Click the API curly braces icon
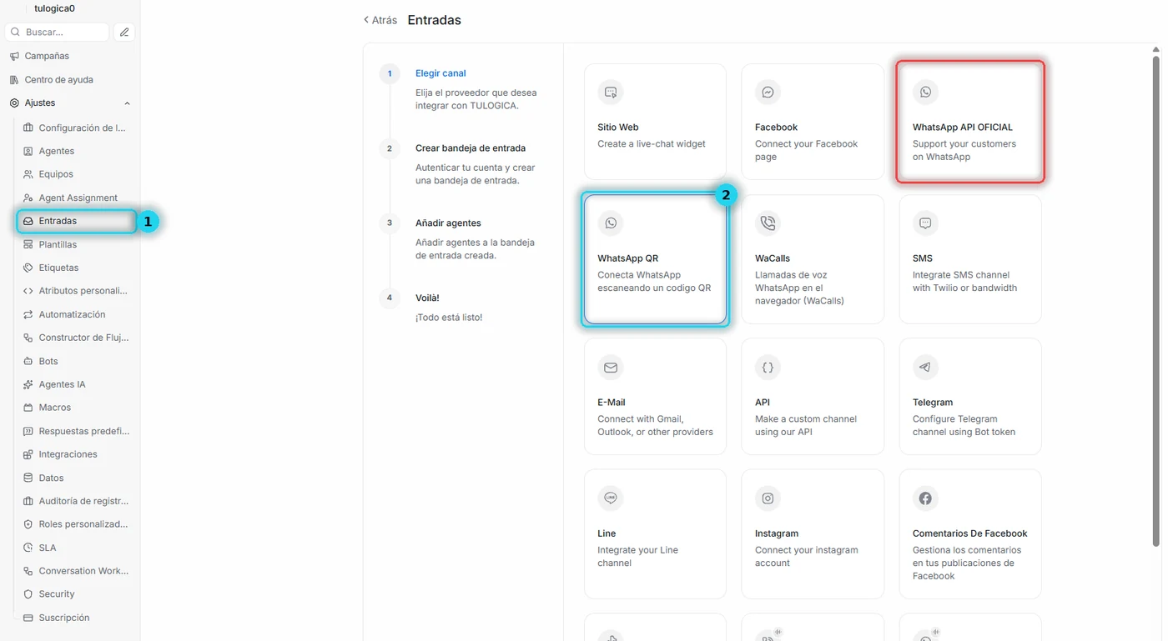Screen dimensions: 1168x641 coord(768,368)
